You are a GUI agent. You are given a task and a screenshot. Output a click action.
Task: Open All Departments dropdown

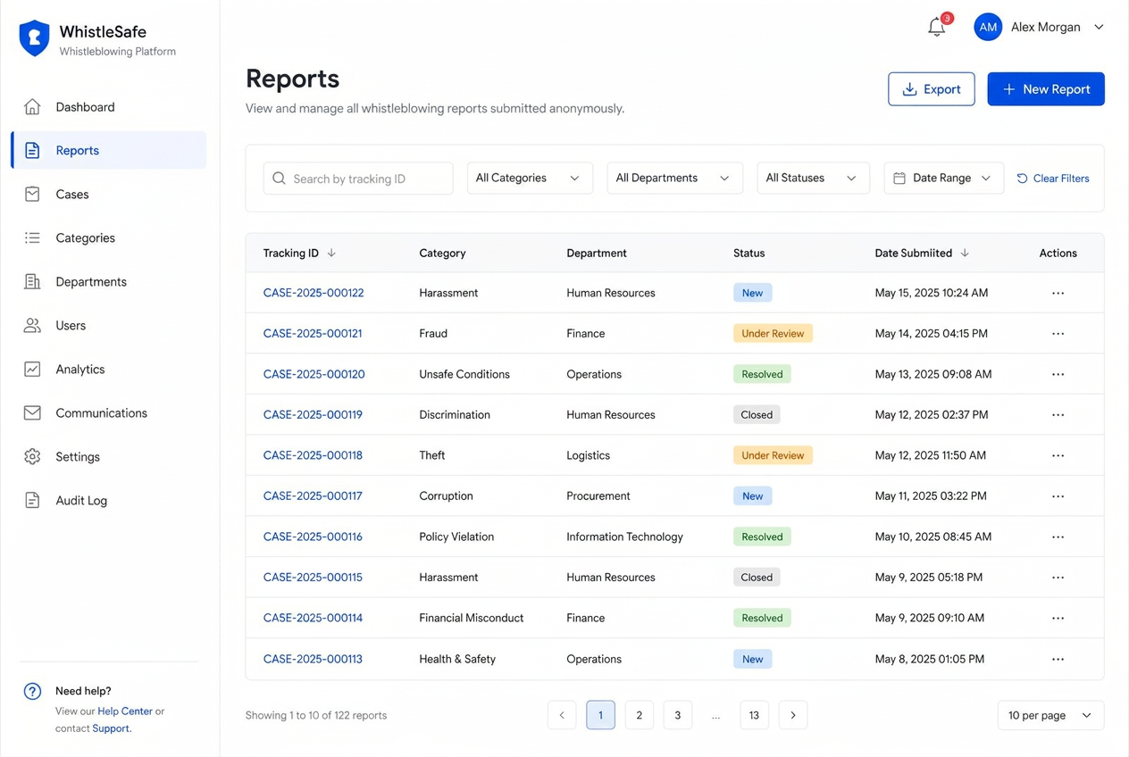[x=674, y=179]
